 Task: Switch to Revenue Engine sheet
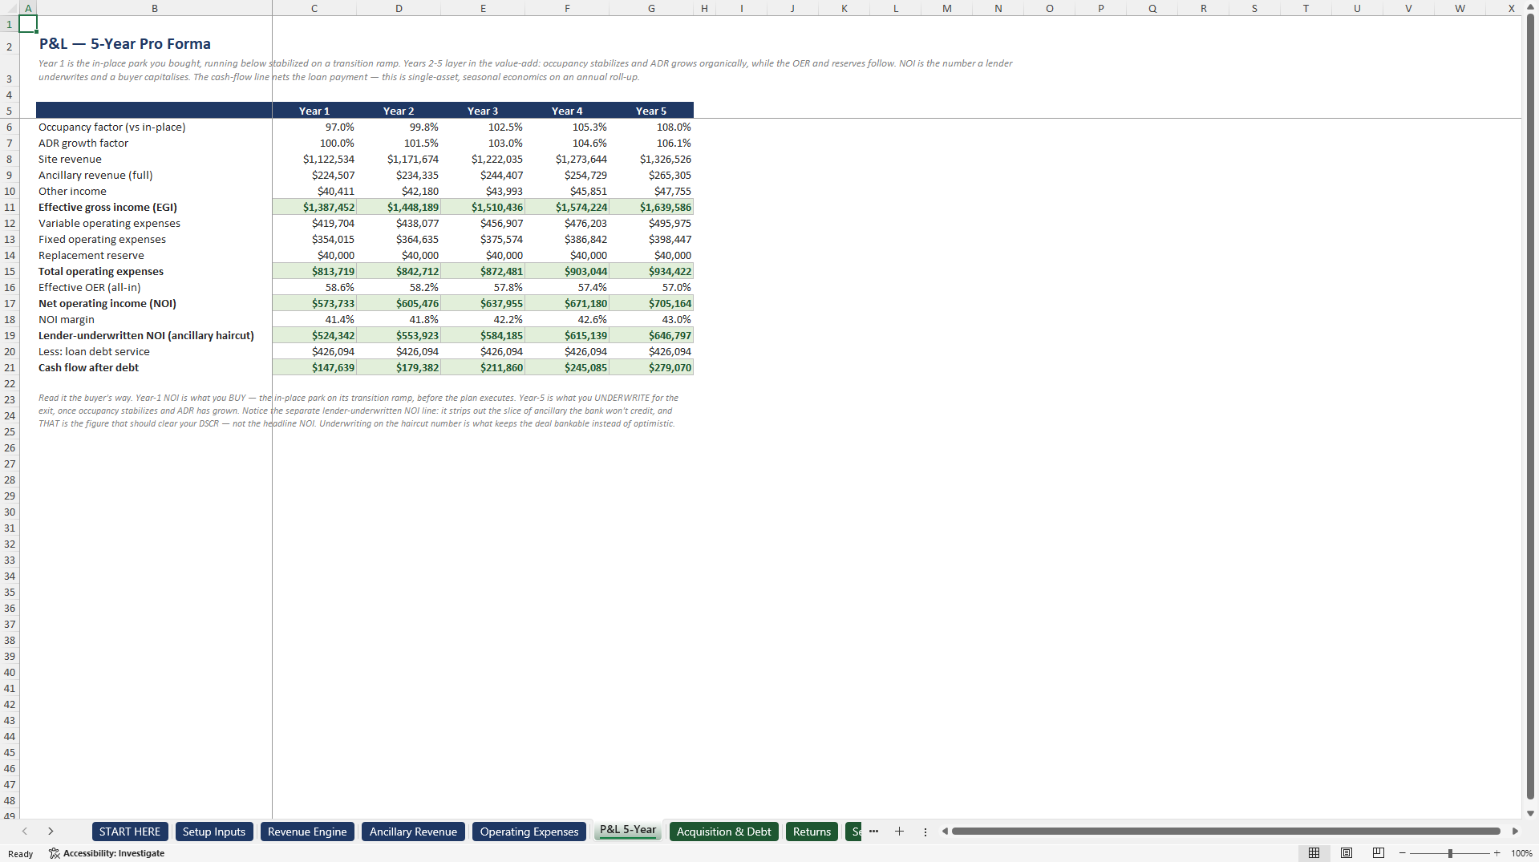(x=307, y=832)
